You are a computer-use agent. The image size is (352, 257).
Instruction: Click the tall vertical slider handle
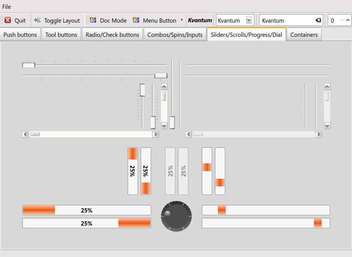(172, 123)
